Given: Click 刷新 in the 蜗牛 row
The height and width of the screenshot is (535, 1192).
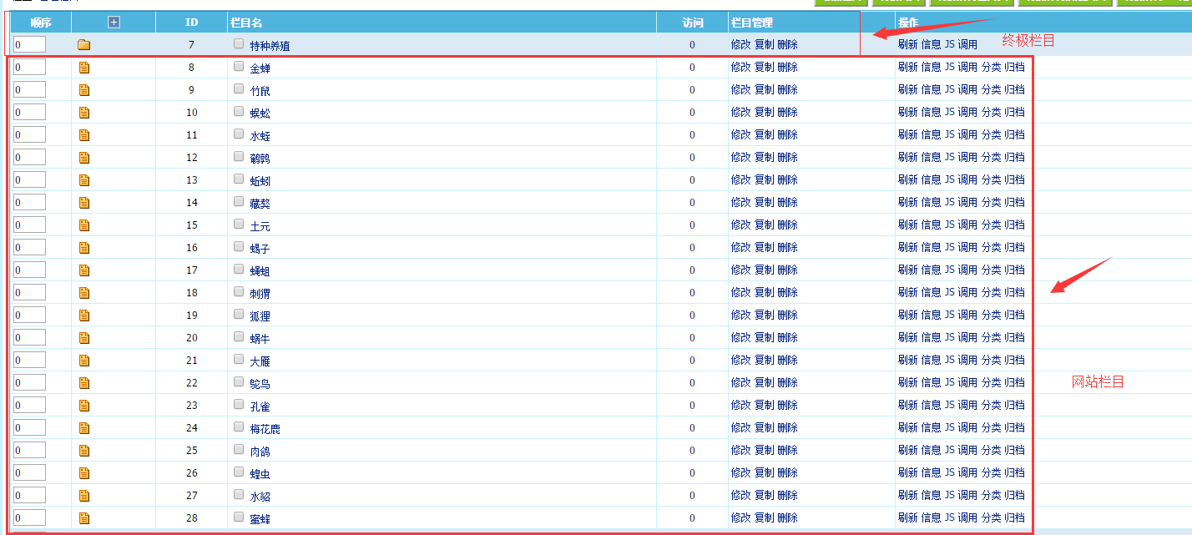Looking at the screenshot, I should point(907,338).
